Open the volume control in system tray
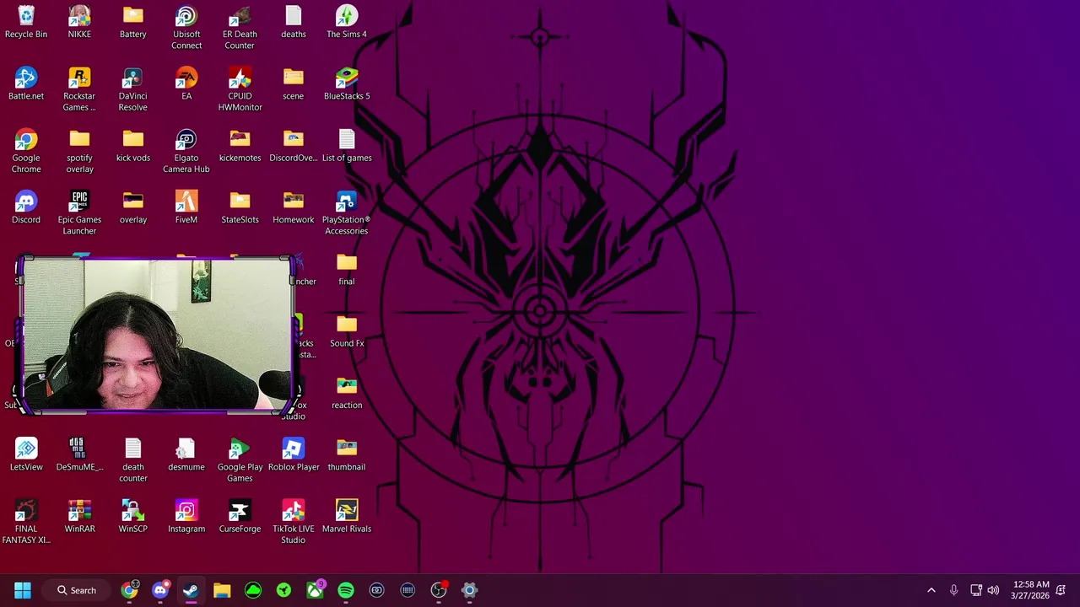Screen dimensions: 1080x607 point(993,590)
